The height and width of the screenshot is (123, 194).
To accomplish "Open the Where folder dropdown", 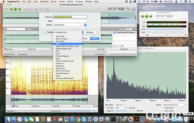I will tap(70, 25).
